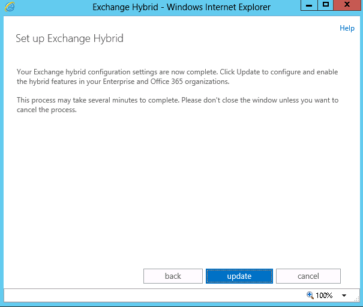Click the Internet Explorer logo icon

point(10,7)
